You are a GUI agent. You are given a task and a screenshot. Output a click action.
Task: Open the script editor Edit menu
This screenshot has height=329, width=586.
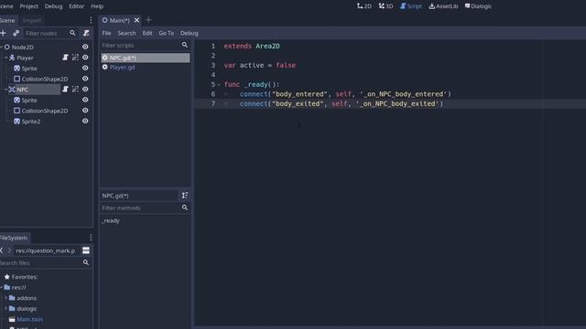(x=147, y=33)
